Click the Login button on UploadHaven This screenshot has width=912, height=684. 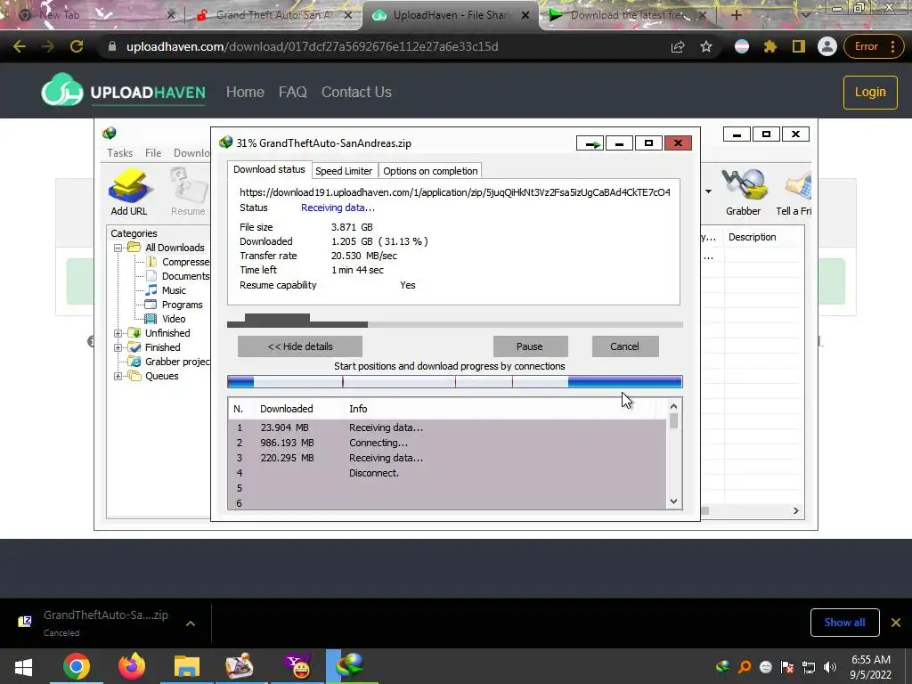870,92
